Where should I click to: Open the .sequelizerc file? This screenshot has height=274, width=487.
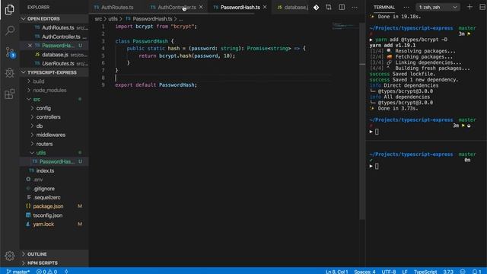[x=47, y=197]
